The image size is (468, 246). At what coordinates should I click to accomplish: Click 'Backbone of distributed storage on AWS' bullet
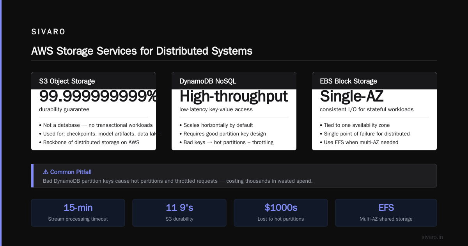[x=89, y=143]
